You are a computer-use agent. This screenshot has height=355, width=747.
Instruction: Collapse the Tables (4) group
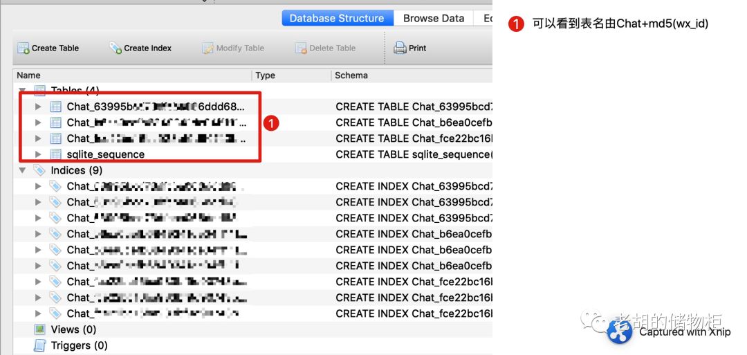click(22, 90)
